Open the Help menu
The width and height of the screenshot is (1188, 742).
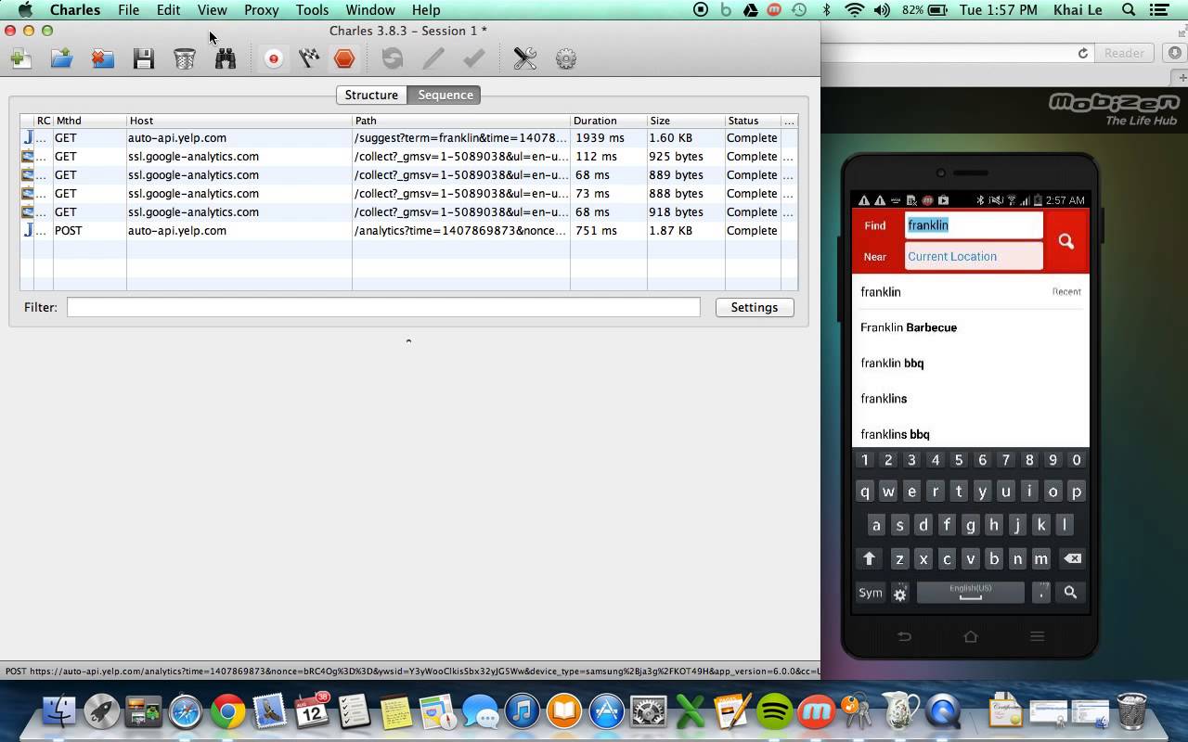tap(426, 10)
